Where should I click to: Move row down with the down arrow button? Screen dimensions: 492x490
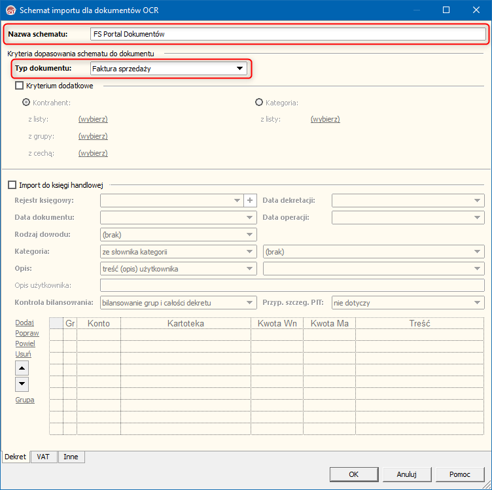coord(22,384)
